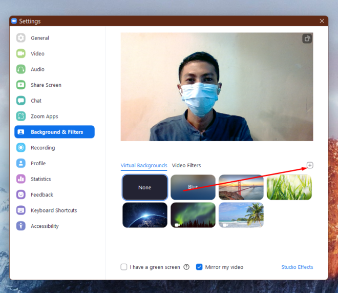
Task: Click the Recording circle icon
Action: [x=21, y=148]
